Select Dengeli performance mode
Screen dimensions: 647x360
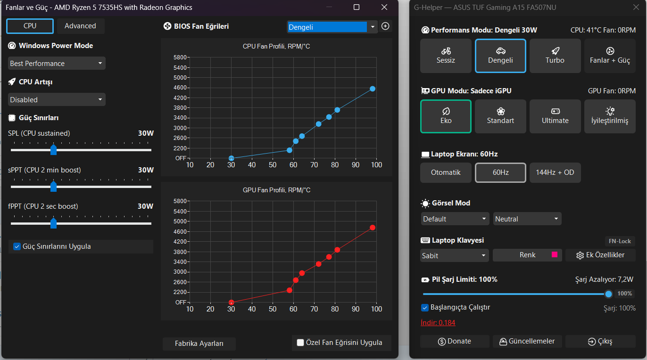coord(500,56)
